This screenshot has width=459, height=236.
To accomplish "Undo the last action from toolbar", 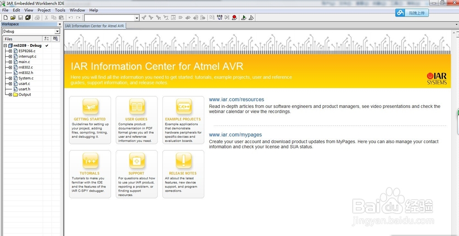I will [71, 17].
